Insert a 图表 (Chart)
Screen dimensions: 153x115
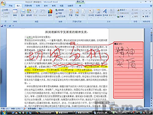click(50, 13)
